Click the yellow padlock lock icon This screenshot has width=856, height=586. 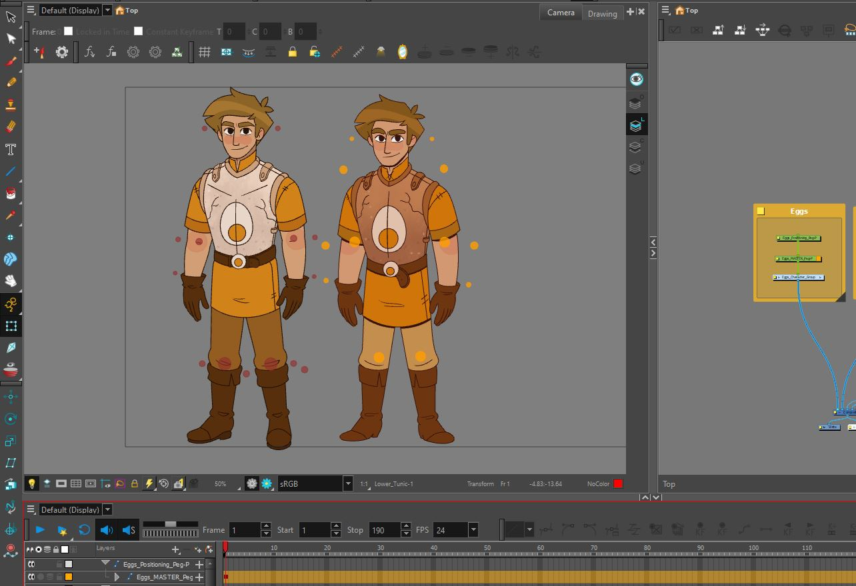point(292,52)
